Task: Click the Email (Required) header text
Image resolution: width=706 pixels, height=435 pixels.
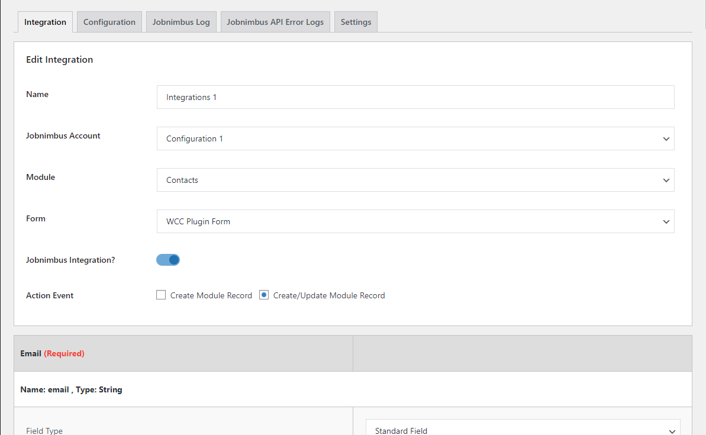Action: coord(52,353)
